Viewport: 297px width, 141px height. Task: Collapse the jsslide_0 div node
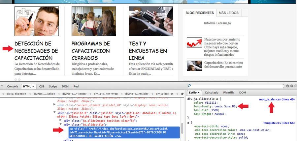(x=54, y=112)
